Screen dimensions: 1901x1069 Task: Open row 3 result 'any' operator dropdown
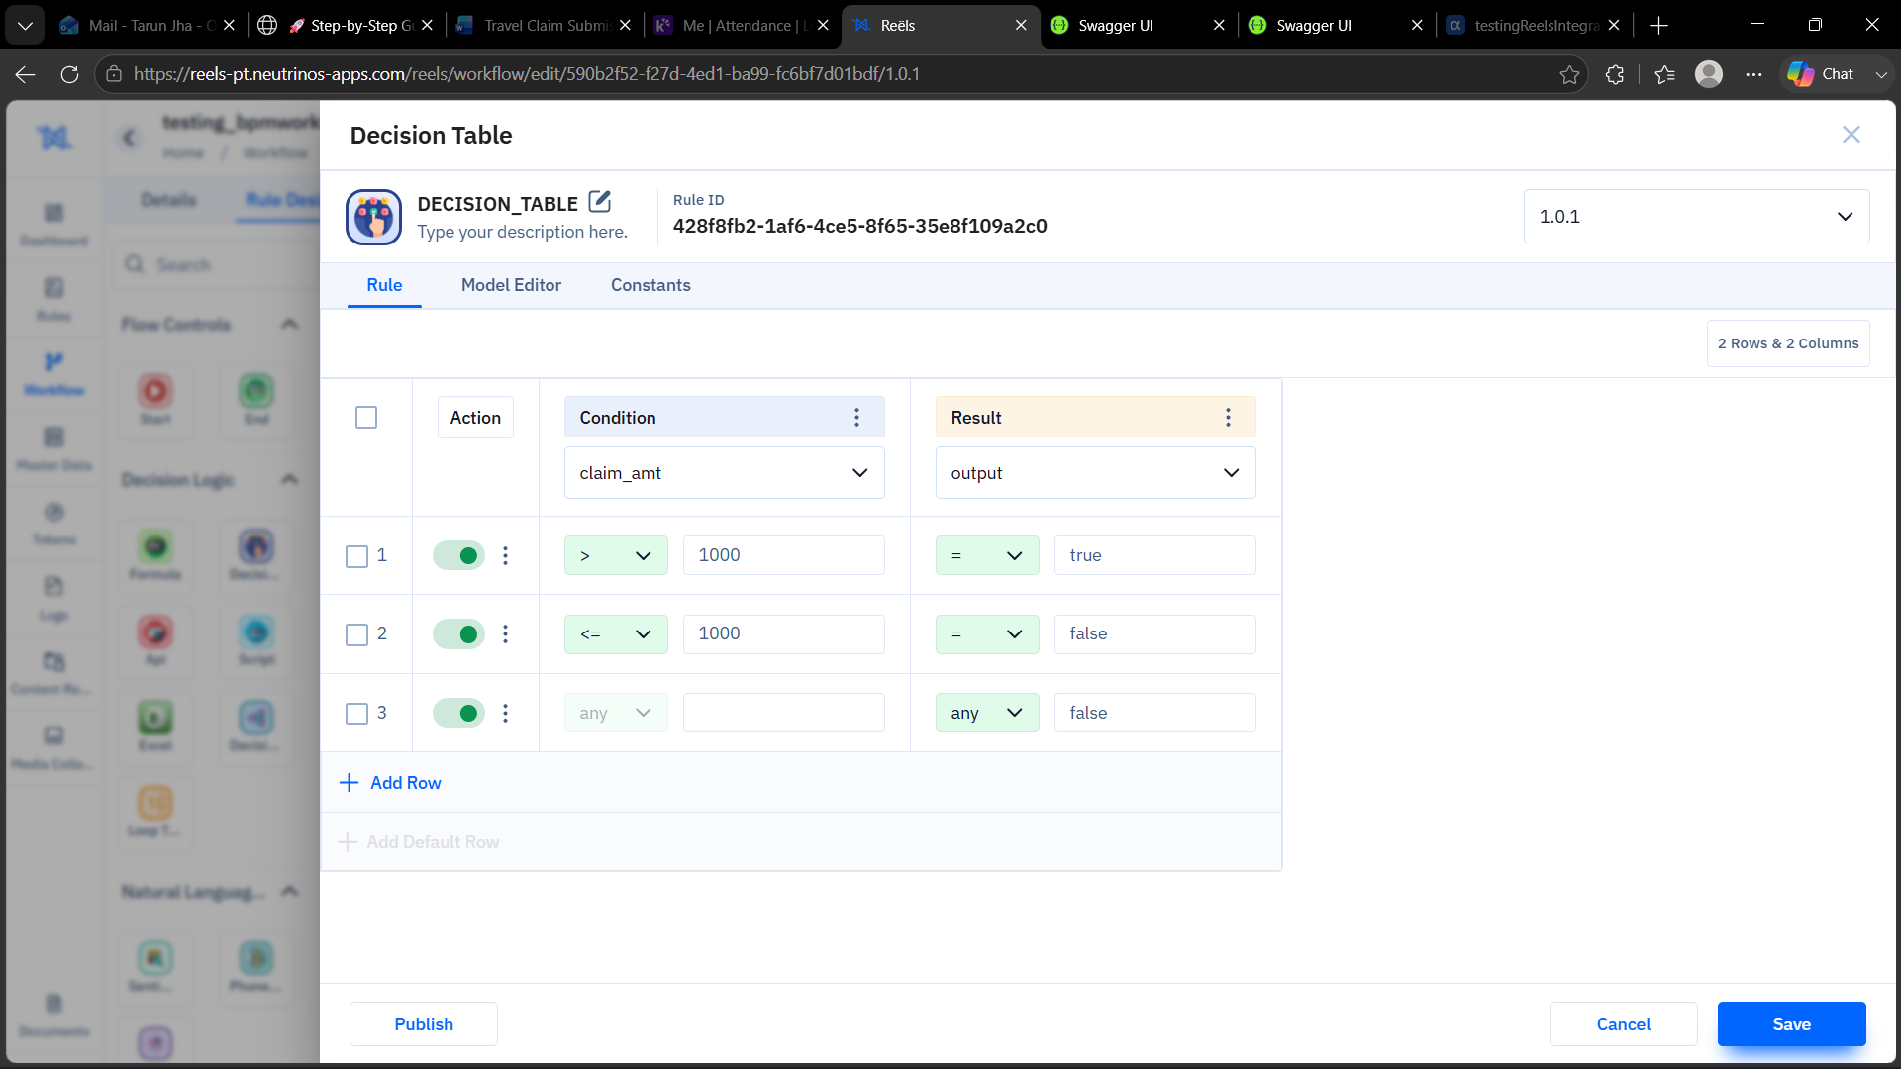[x=987, y=713]
